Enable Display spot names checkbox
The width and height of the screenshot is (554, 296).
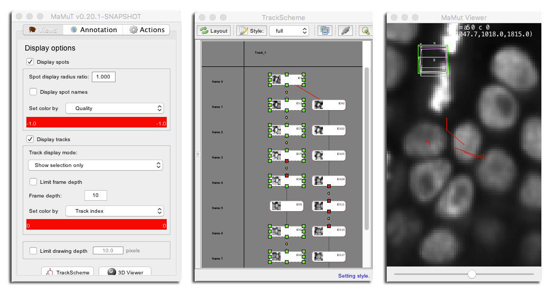[33, 92]
